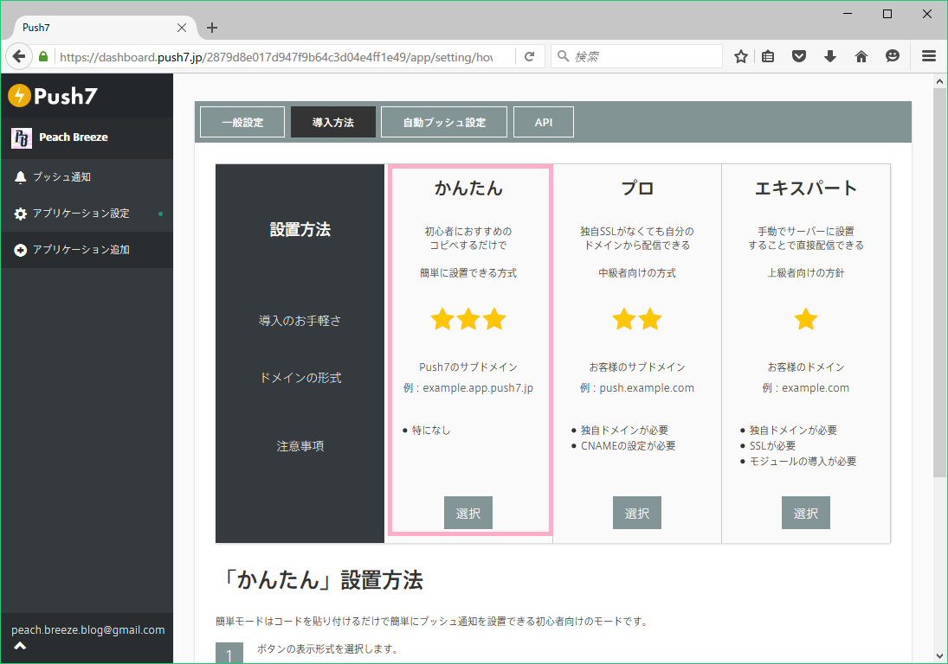Click the 注意事項 row label

pos(300,446)
